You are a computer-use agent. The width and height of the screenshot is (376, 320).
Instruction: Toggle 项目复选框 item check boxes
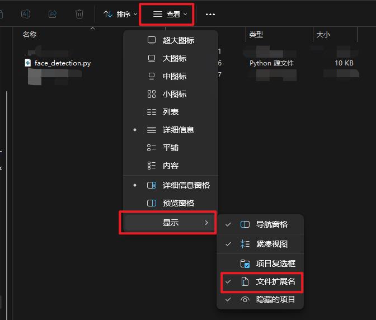260,263
